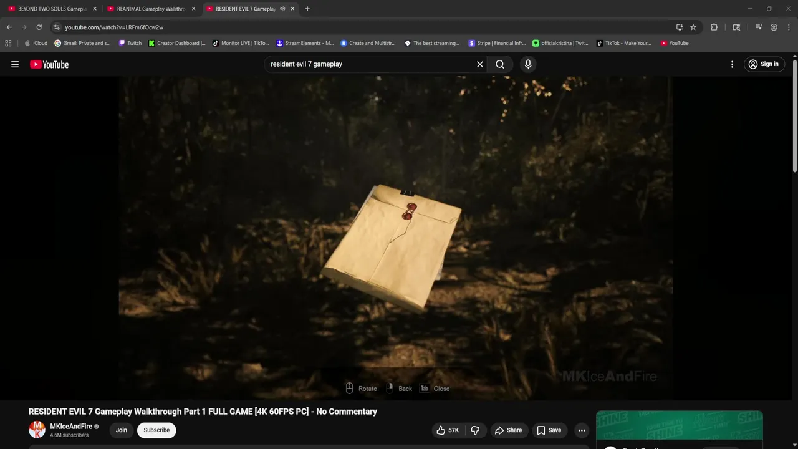798x449 pixels.
Task: Open the Extensions puzzle icon
Action: tap(714, 27)
